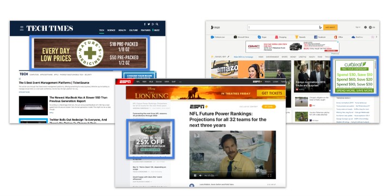The image size is (388, 196).
Task: Select BUZZ in Tech Times nav
Action: 156,30
